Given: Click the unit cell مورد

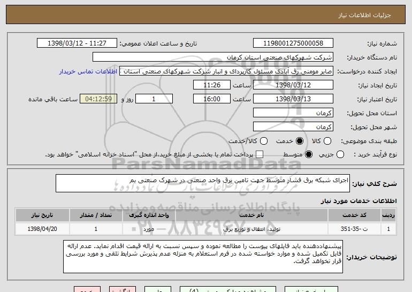Looking at the screenshot, I should coord(149,229).
